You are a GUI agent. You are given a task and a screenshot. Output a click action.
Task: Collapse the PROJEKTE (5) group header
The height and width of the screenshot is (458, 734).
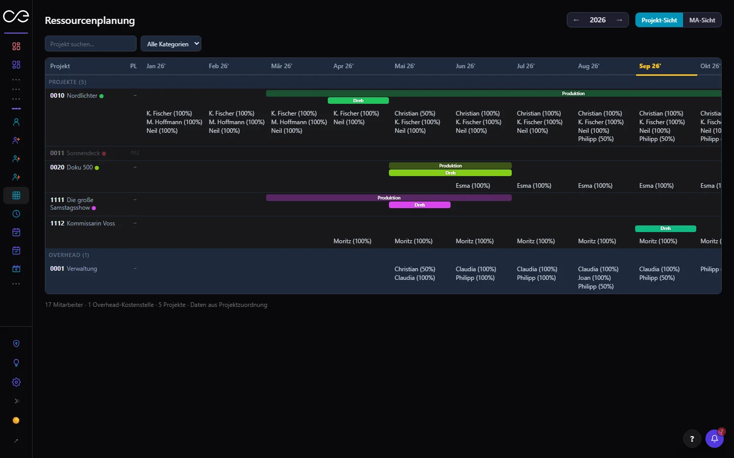[383, 82]
